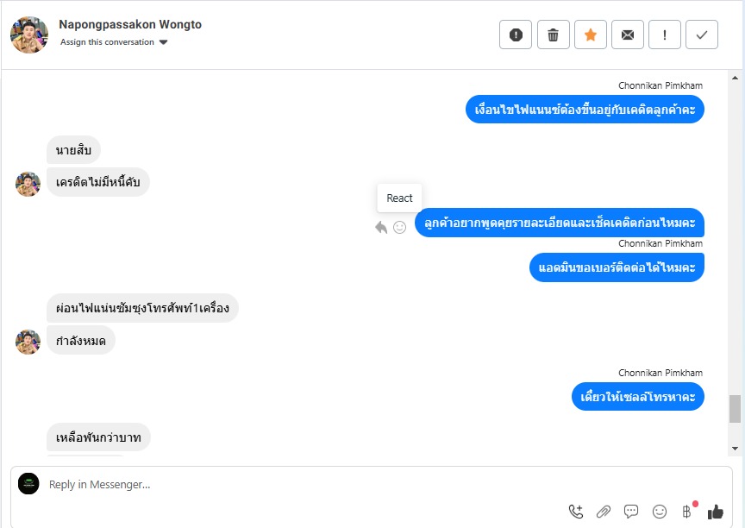The image size is (745, 528).
Task: Open Napongpassakon Wongto profile name
Action: pyautogui.click(x=130, y=24)
